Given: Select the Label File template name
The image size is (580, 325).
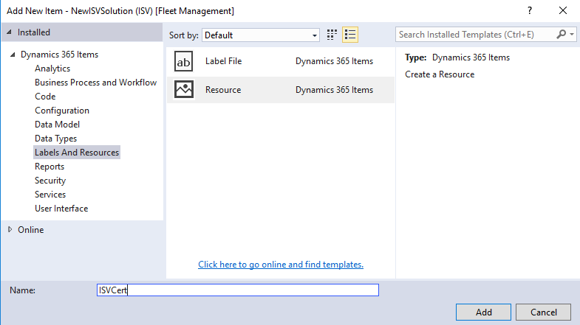Looking at the screenshot, I should point(223,61).
